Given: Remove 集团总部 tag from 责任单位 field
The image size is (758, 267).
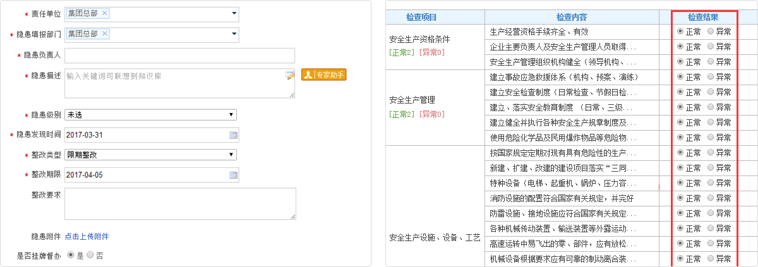Looking at the screenshot, I should 105,13.
